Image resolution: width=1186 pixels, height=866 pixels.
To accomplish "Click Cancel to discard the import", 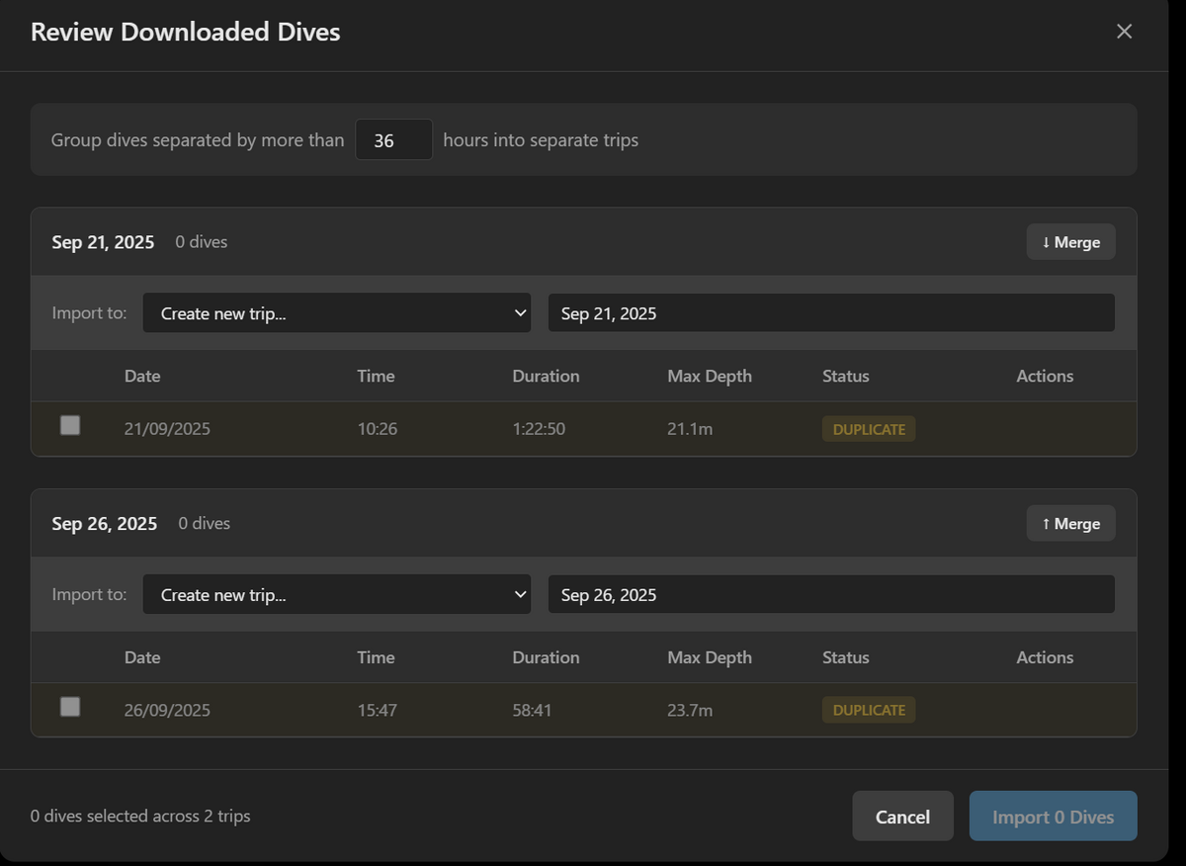I will 902,817.
